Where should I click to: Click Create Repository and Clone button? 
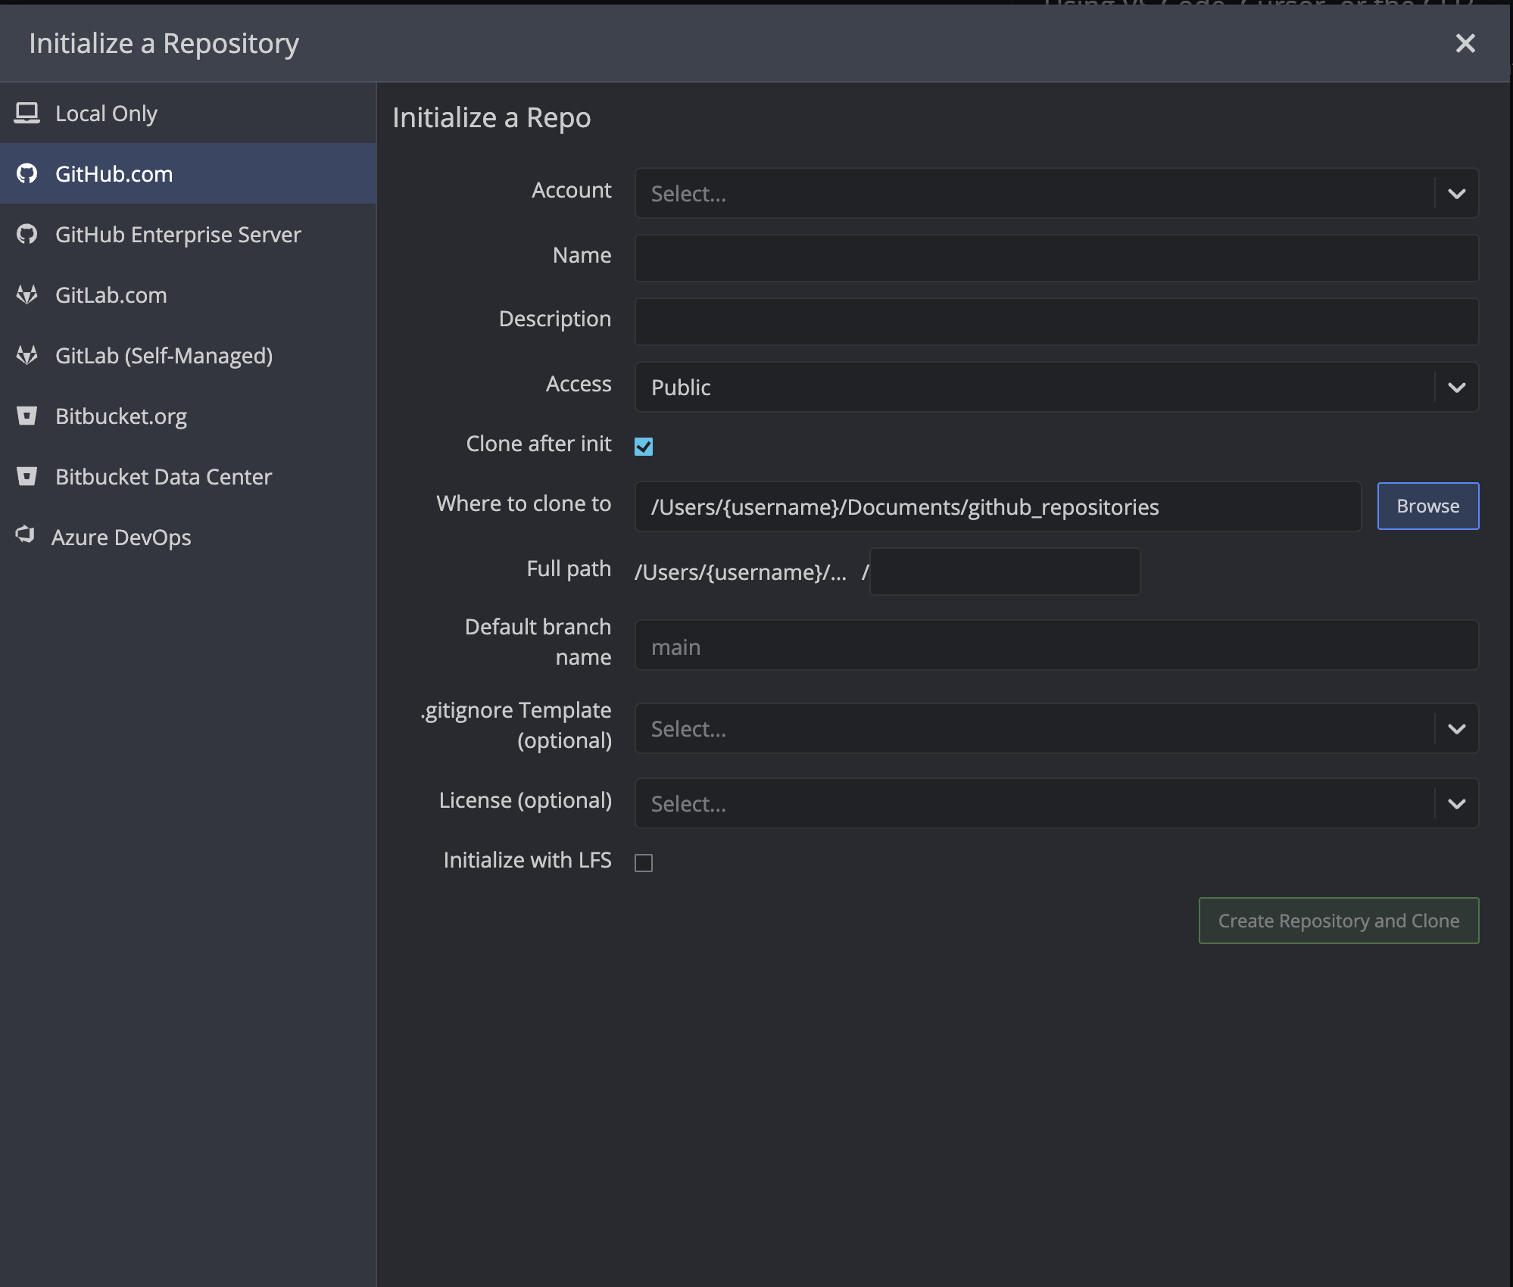click(1338, 921)
